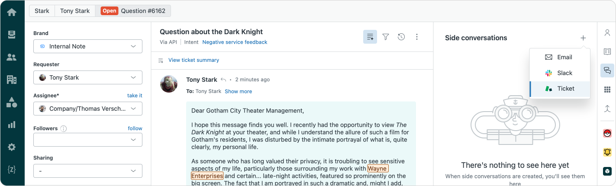Open the knowledge book icon in right rail
This screenshot has width=616, height=186.
[x=607, y=51]
